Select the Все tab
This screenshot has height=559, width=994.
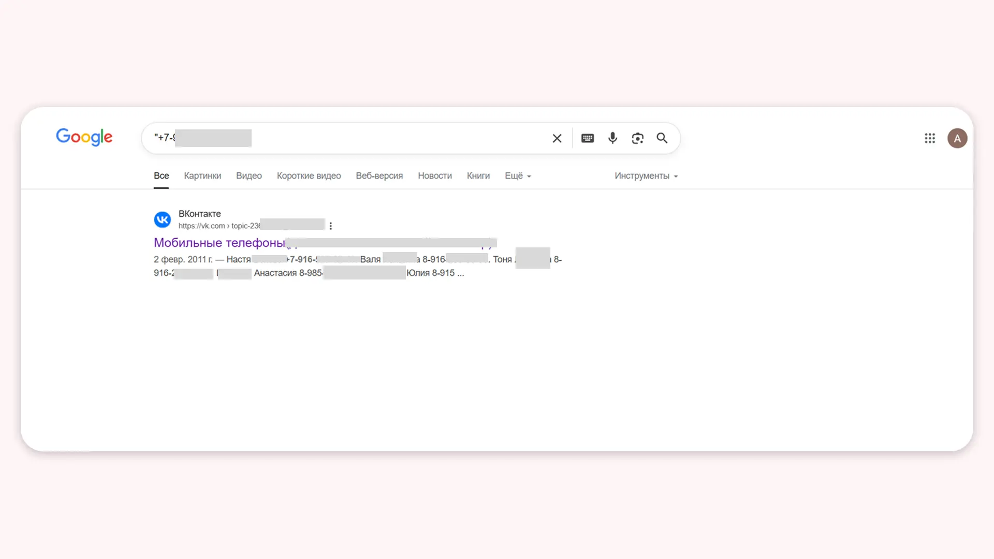[161, 176]
